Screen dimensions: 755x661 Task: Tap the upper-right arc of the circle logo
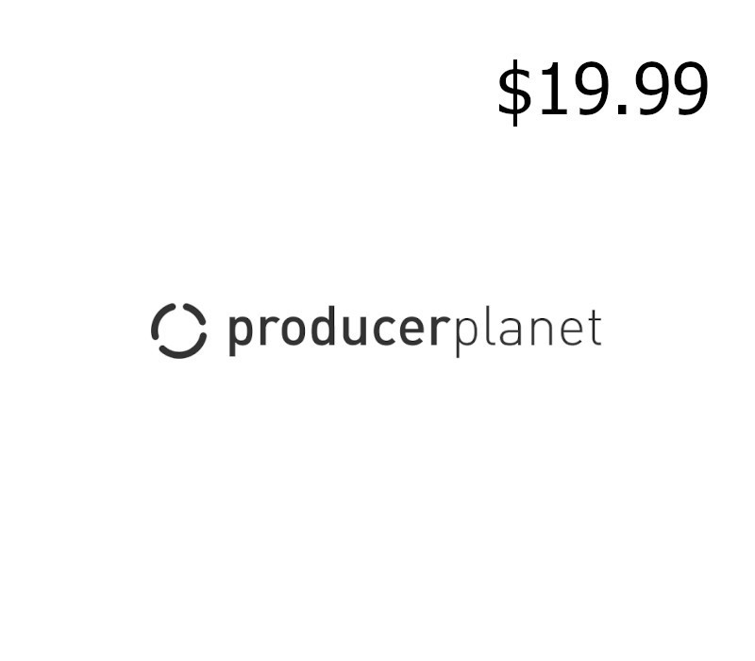coord(194,314)
